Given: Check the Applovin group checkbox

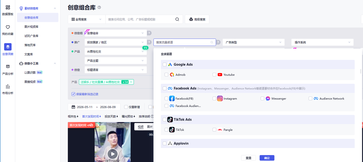Looking at the screenshot, I should (164, 143).
